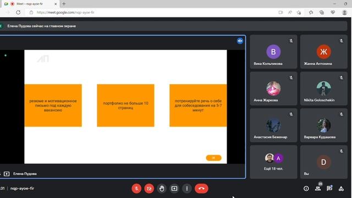Screen dimensions: 352x198
Task: Click the muted mic icon on Вы tile
Action: click(341, 151)
